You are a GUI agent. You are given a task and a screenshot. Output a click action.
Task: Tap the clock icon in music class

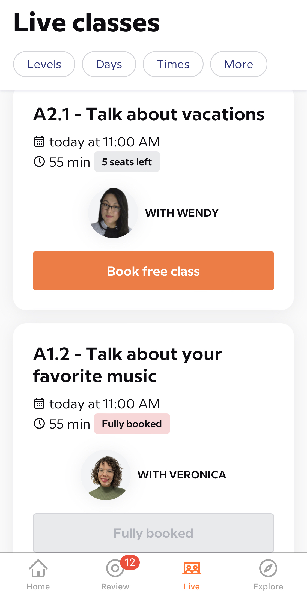(39, 424)
